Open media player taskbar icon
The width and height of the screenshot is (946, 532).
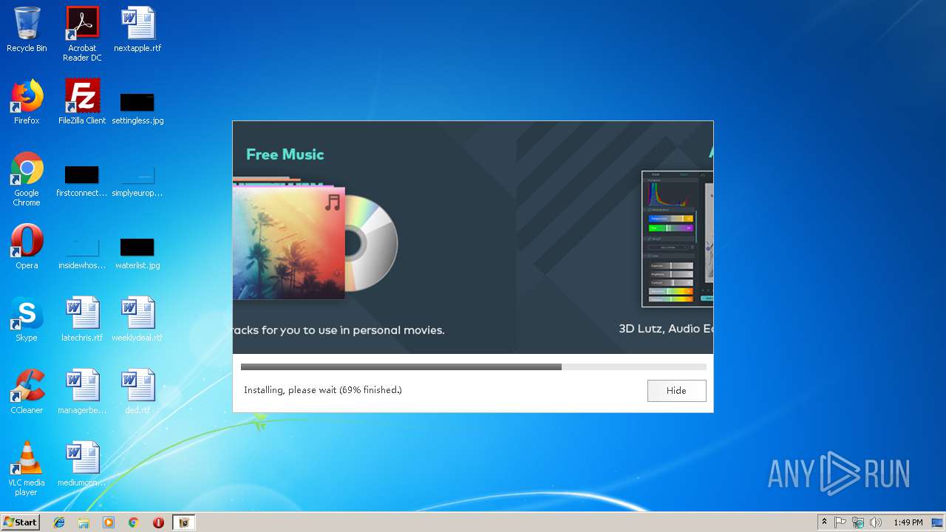[x=109, y=522]
